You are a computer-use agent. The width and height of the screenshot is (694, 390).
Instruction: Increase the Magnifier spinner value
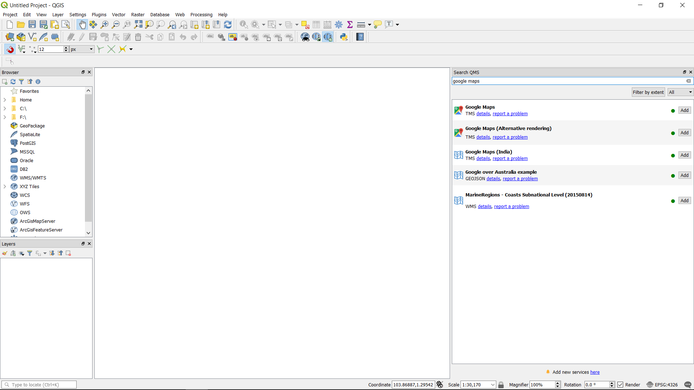click(558, 383)
